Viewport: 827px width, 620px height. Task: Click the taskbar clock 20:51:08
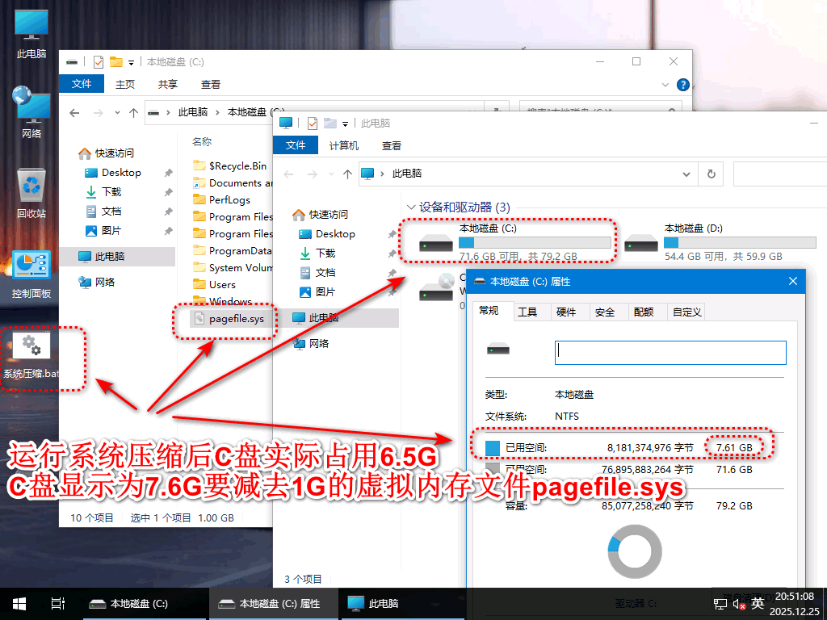[x=794, y=597]
